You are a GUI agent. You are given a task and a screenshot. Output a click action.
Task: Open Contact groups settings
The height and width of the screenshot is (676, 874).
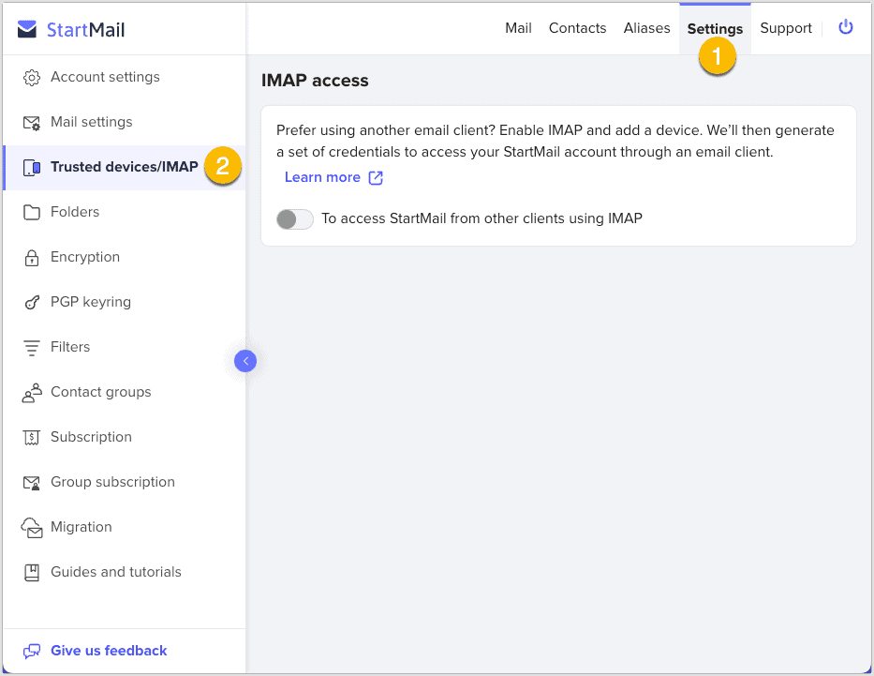pos(100,392)
